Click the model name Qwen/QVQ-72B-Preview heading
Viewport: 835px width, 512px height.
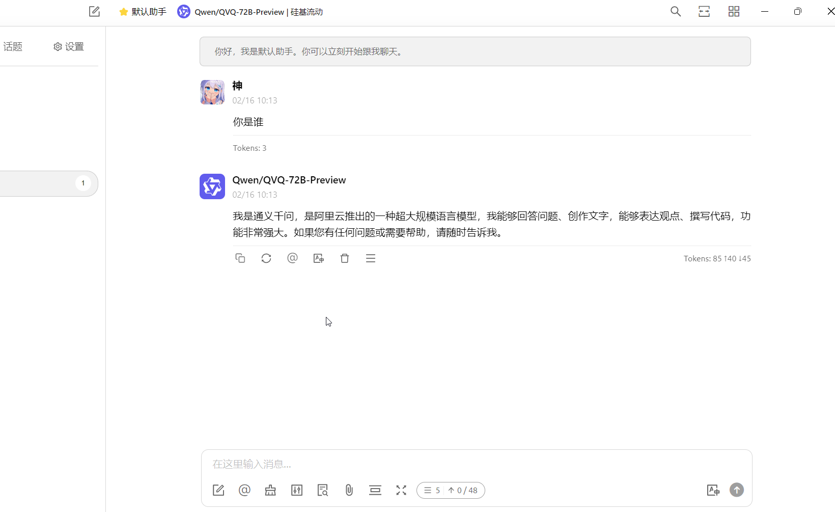point(289,180)
